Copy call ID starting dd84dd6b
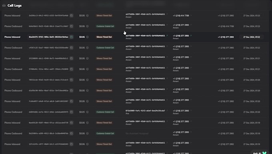 [x=71, y=112]
